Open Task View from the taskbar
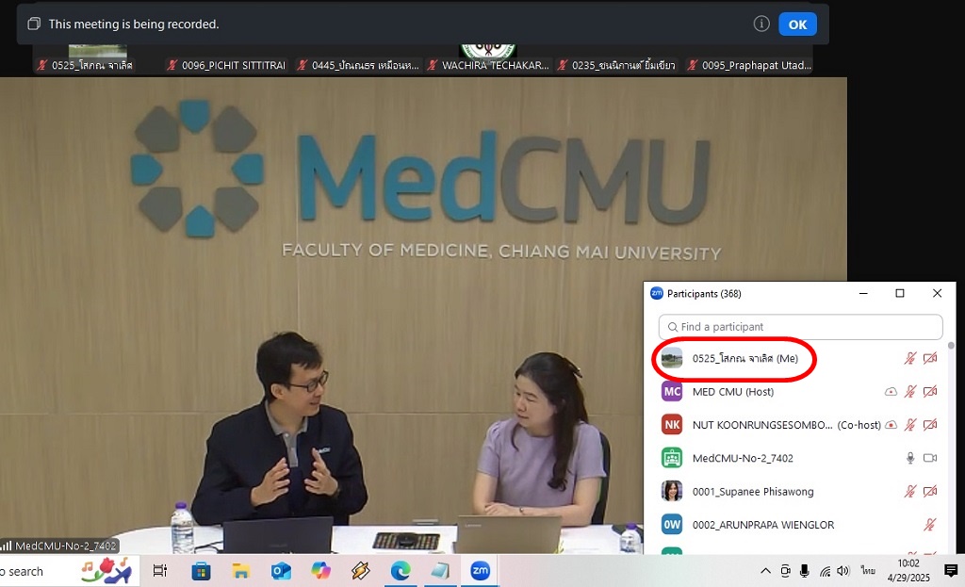 pos(160,571)
